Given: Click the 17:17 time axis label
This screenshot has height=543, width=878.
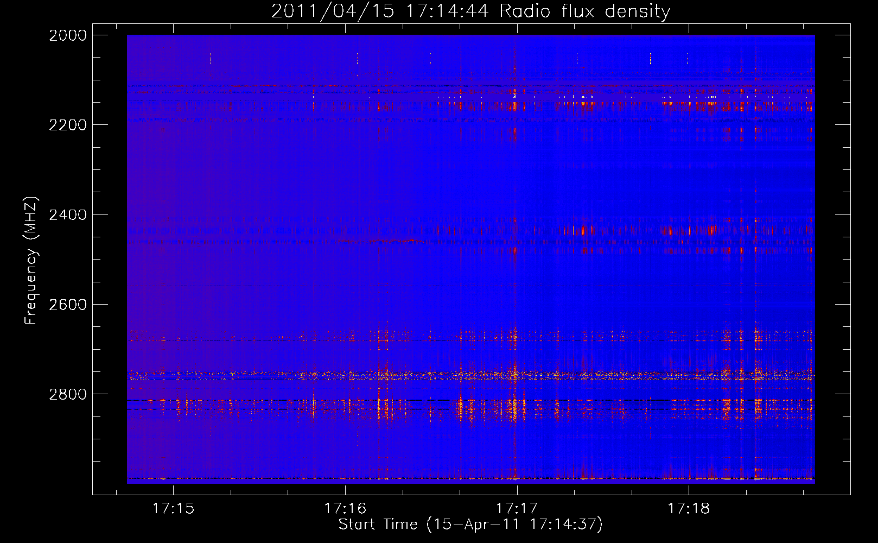Looking at the screenshot, I should (517, 509).
